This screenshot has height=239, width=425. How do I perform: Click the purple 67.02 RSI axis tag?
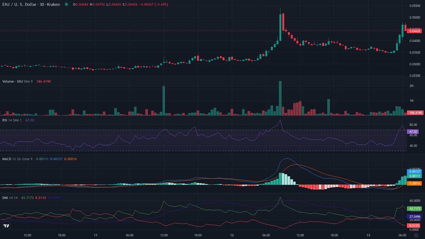tap(413, 131)
